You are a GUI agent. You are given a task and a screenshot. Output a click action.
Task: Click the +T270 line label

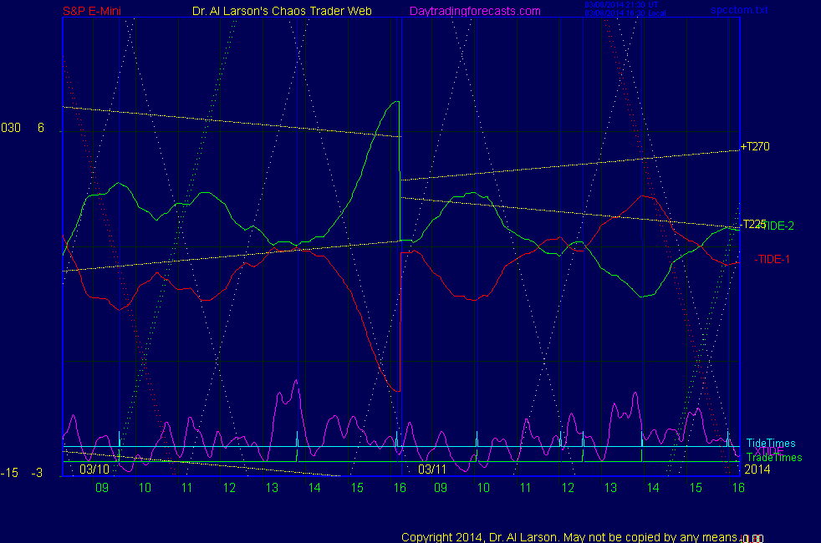click(x=754, y=146)
